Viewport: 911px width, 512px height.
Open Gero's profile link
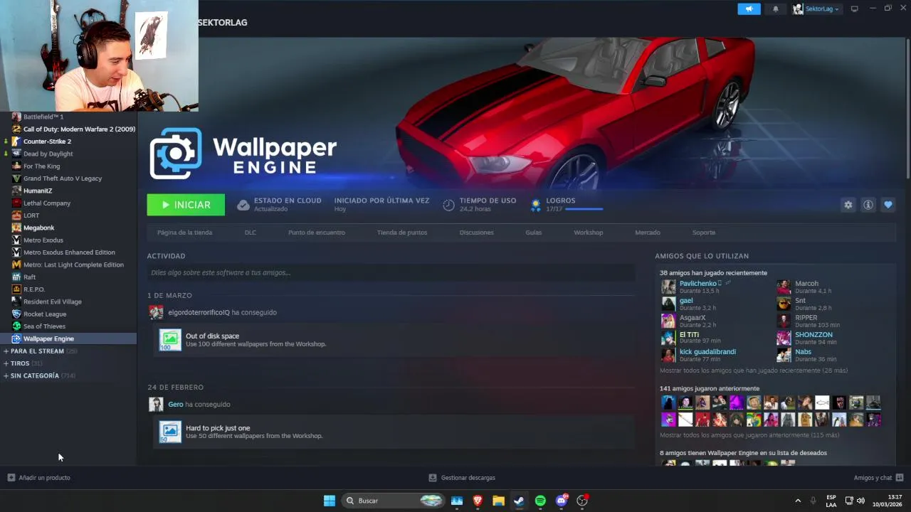point(175,405)
